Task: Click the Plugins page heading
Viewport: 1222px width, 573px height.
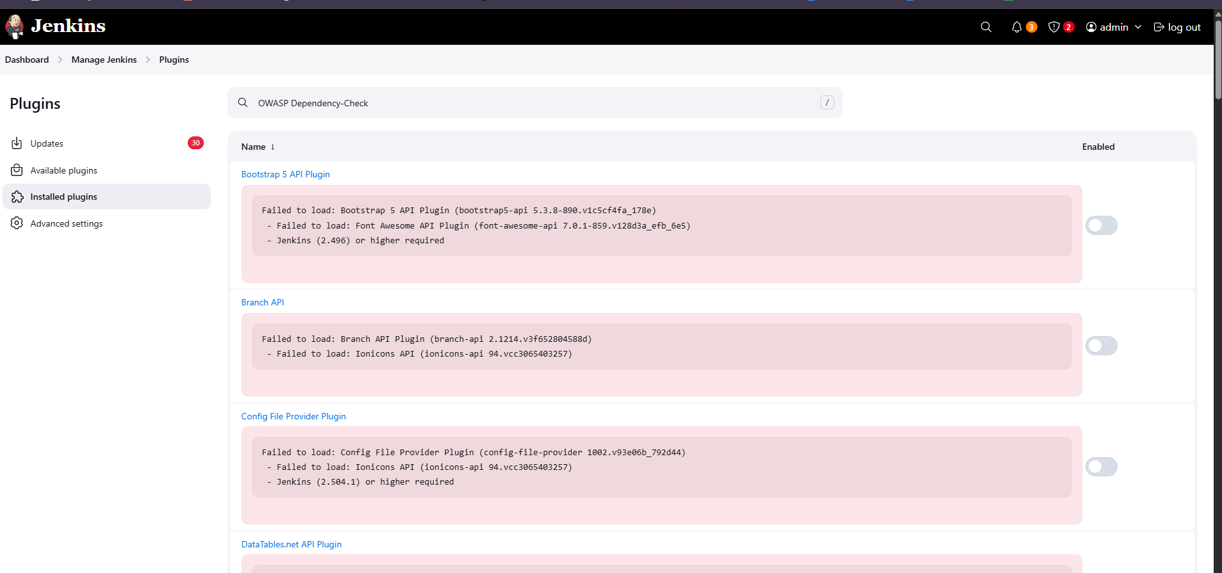Action: tap(35, 104)
